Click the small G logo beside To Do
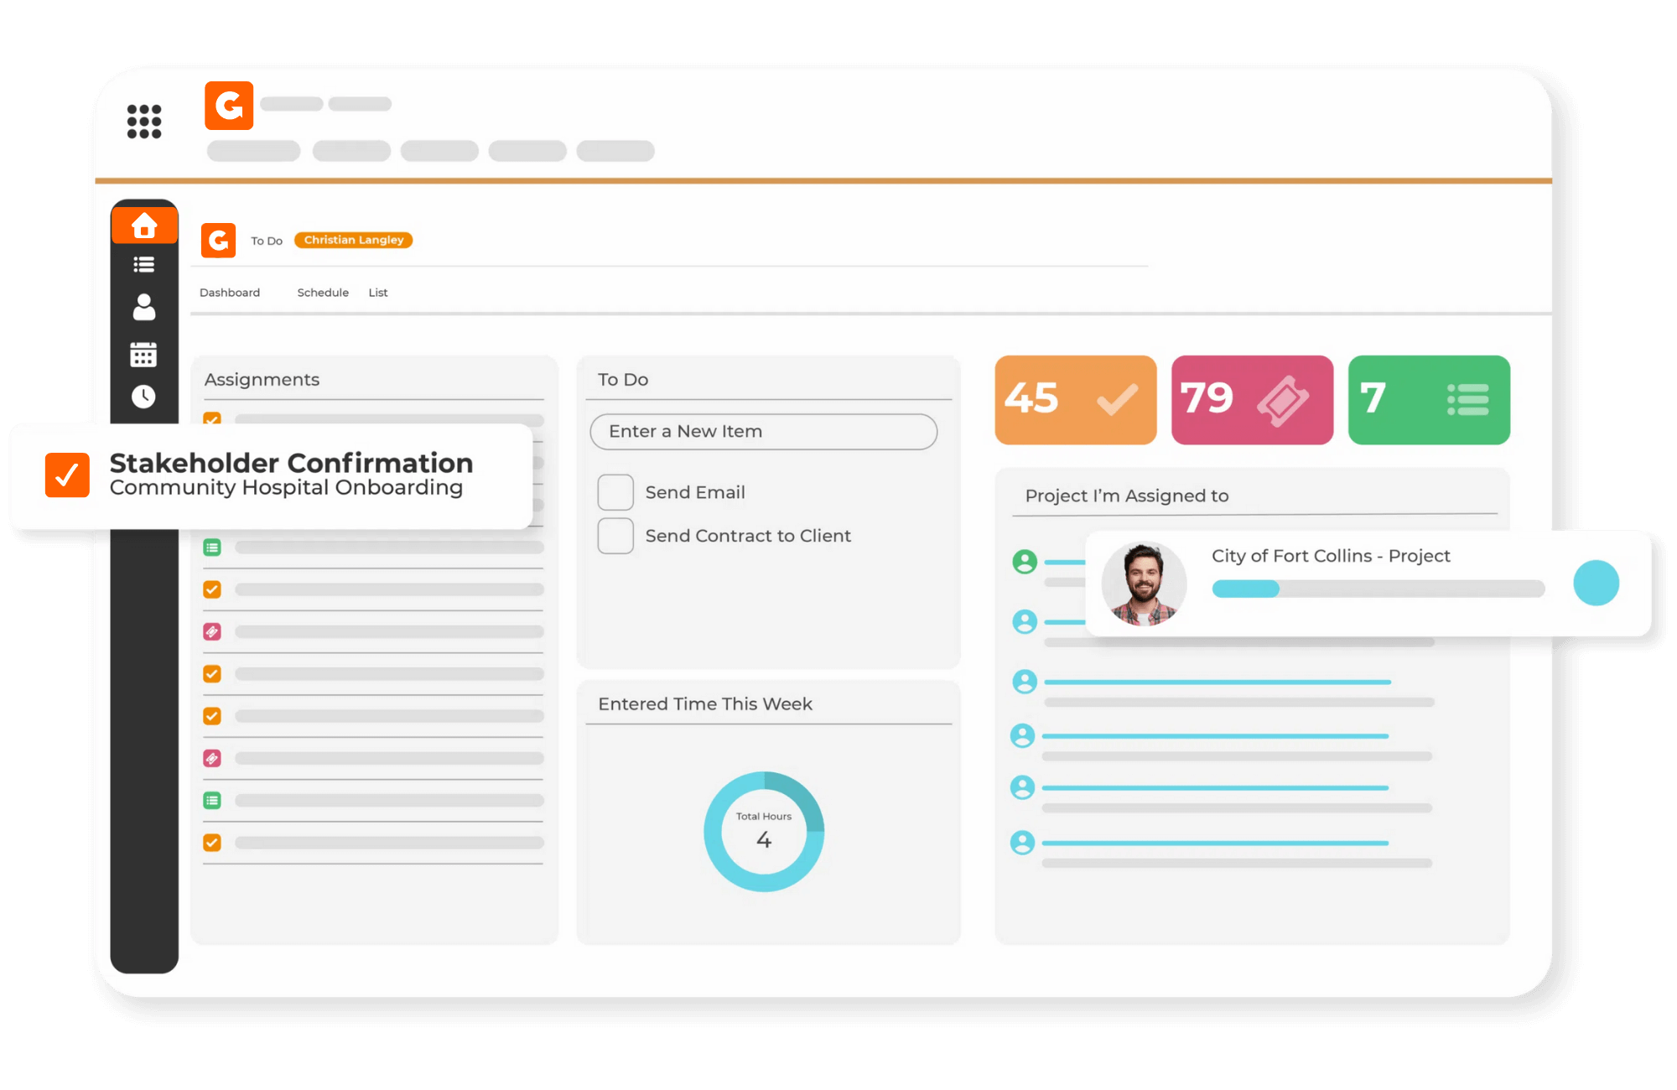 point(219,241)
